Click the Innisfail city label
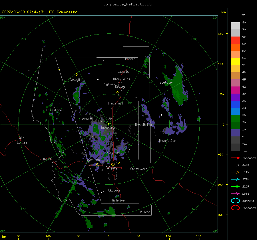Image resolution: width=257 pixels, height=240 pixels. pos(115,103)
